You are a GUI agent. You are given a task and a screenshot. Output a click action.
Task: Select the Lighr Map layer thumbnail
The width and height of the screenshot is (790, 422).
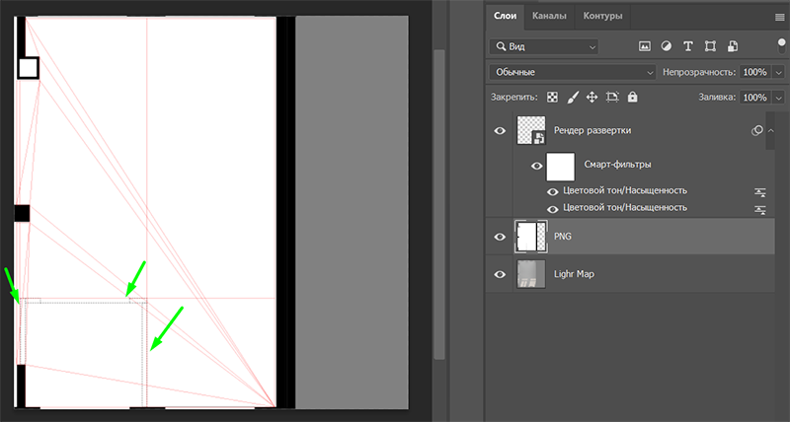tap(531, 274)
